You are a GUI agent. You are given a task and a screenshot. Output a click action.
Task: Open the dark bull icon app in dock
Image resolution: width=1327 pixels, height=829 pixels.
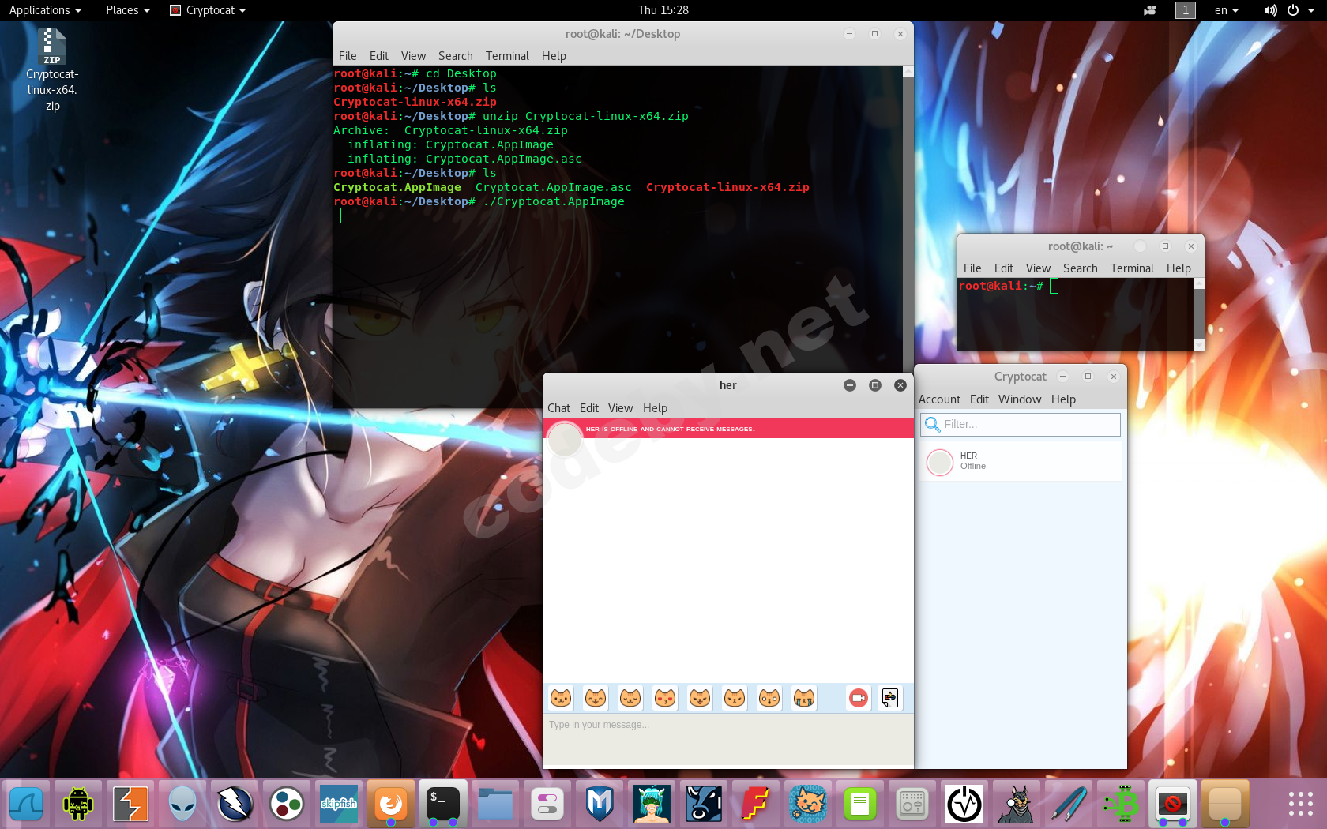(x=704, y=805)
